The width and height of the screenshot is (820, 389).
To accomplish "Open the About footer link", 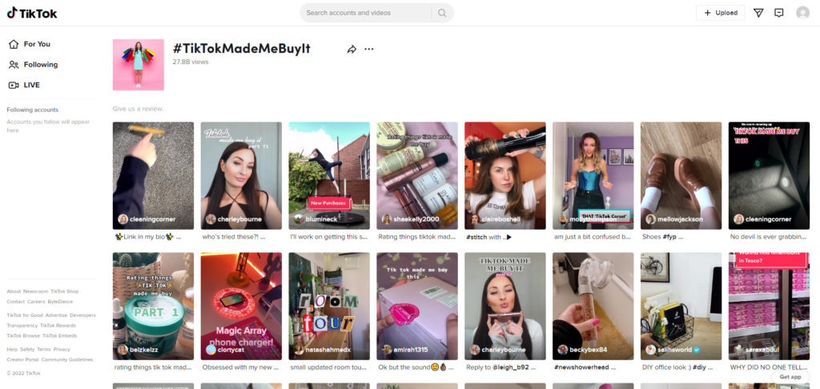I will [14, 291].
